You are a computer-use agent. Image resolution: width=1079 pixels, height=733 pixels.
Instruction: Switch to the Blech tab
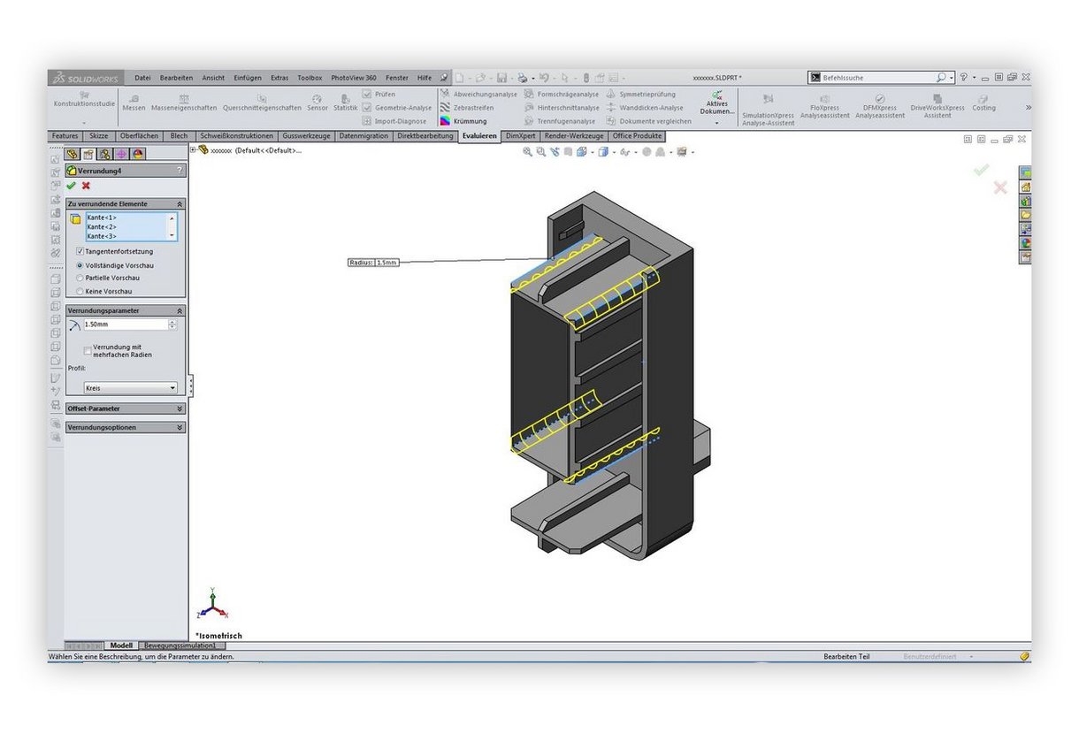179,136
